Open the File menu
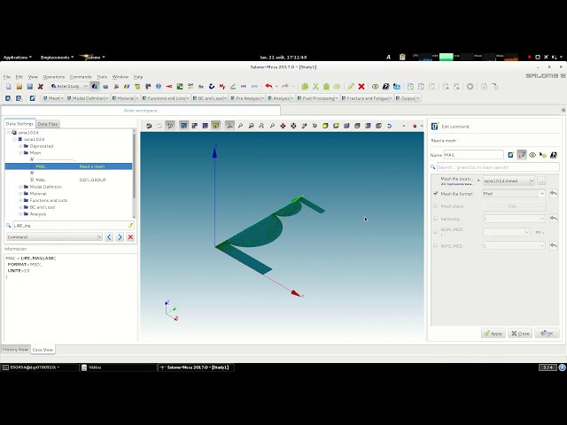Screen dimensions: 567x425 tap(7, 77)
